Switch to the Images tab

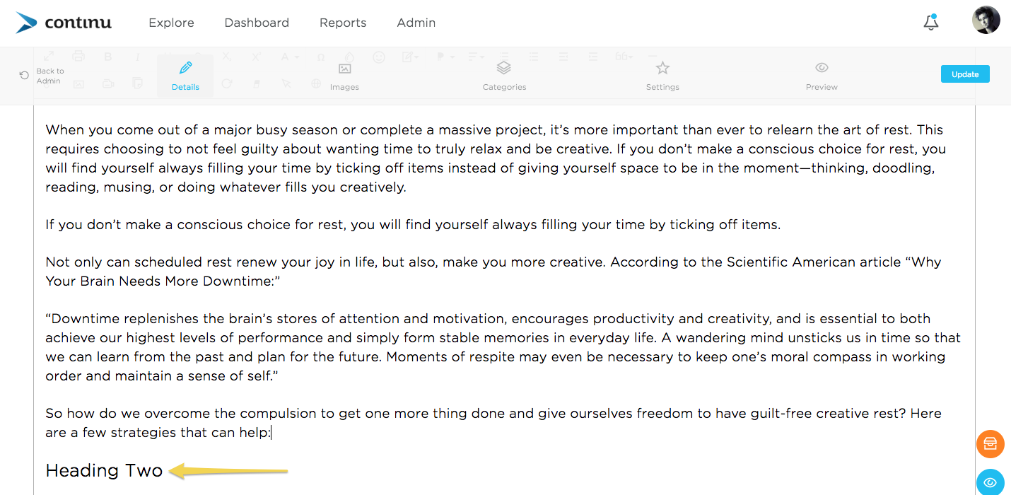point(344,76)
